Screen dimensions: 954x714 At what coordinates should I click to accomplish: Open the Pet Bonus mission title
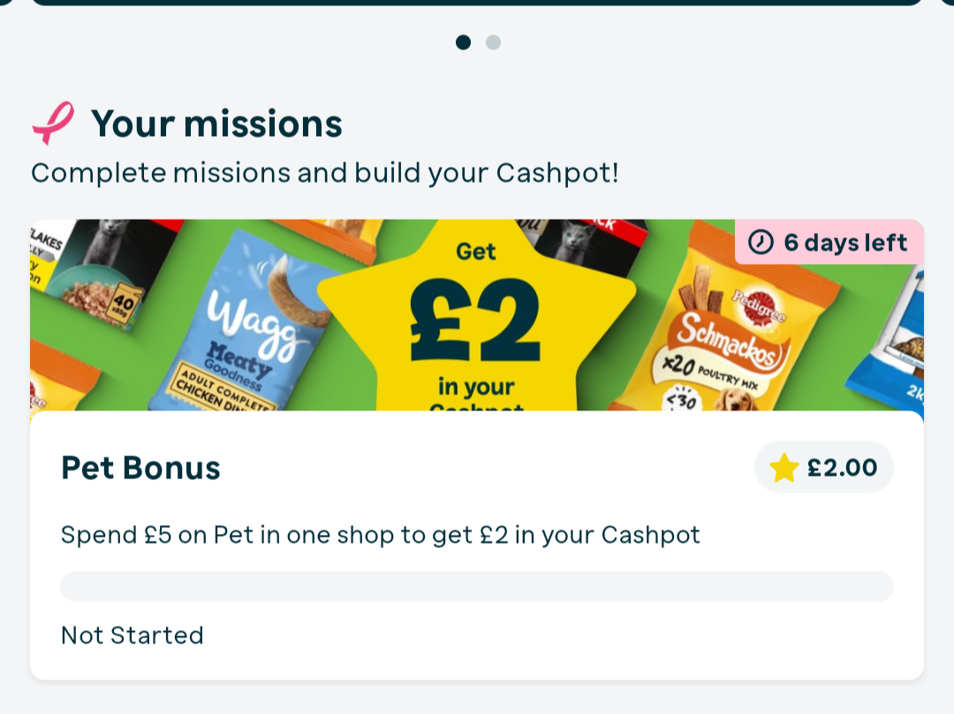pos(140,468)
